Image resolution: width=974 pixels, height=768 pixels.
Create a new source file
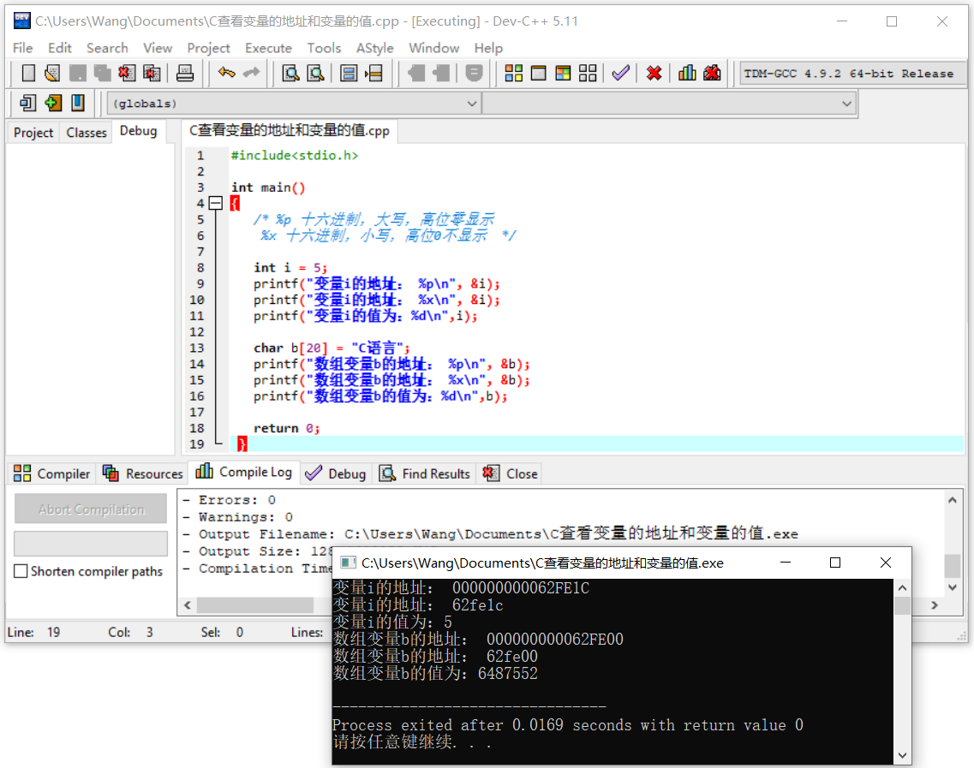[x=28, y=74]
